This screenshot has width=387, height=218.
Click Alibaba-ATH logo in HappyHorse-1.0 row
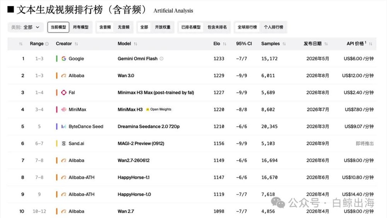coord(64,194)
